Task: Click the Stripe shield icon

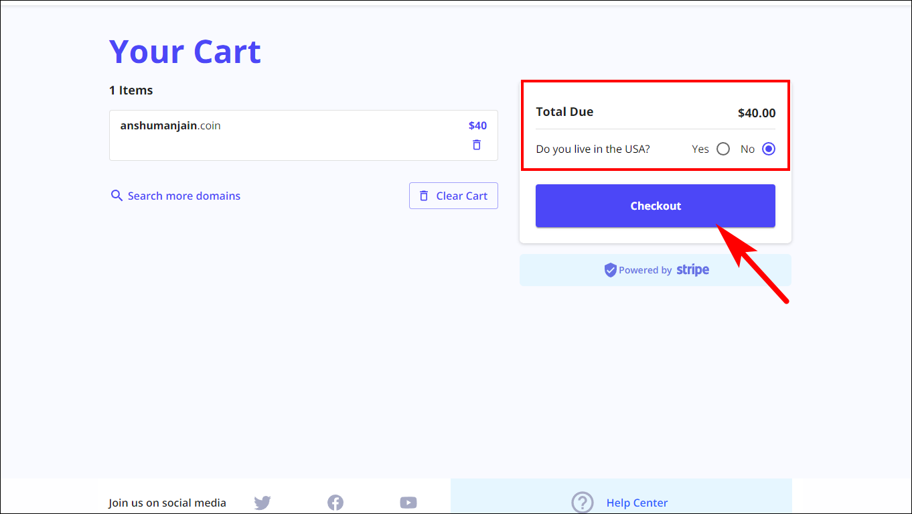Action: pos(610,270)
